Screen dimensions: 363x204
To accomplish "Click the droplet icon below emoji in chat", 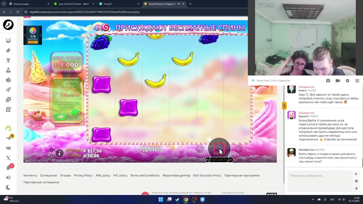I will [356, 188].
